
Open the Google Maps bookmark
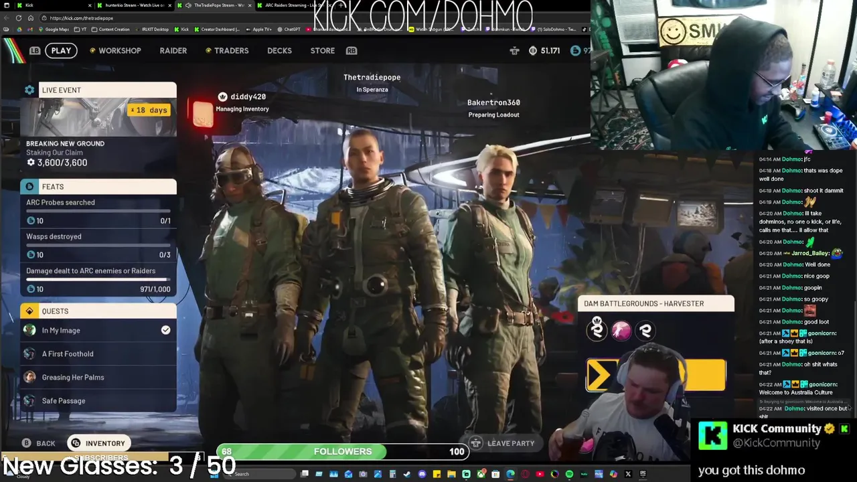(54, 29)
